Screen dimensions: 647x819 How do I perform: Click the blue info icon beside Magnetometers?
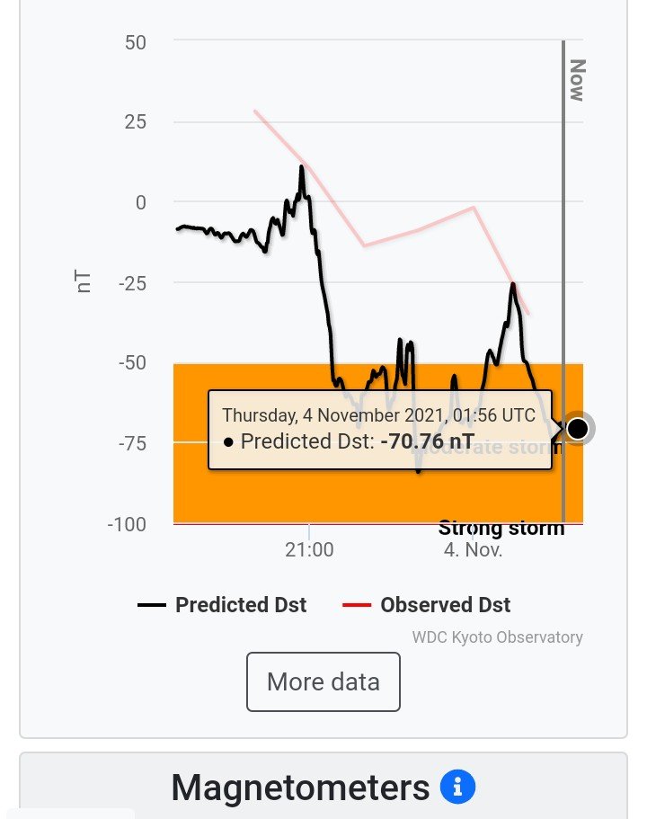pyautogui.click(x=459, y=788)
